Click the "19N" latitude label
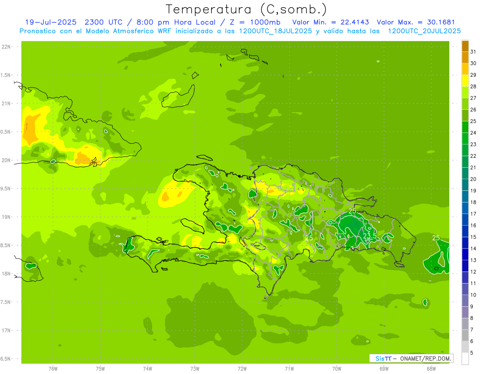The width and height of the screenshot is (484, 374). (x=7, y=217)
